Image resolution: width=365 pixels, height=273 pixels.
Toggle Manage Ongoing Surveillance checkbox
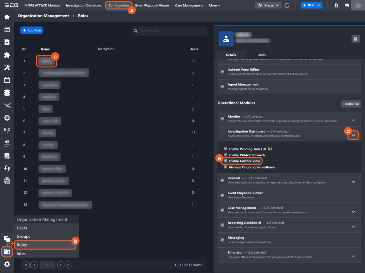tap(226, 167)
